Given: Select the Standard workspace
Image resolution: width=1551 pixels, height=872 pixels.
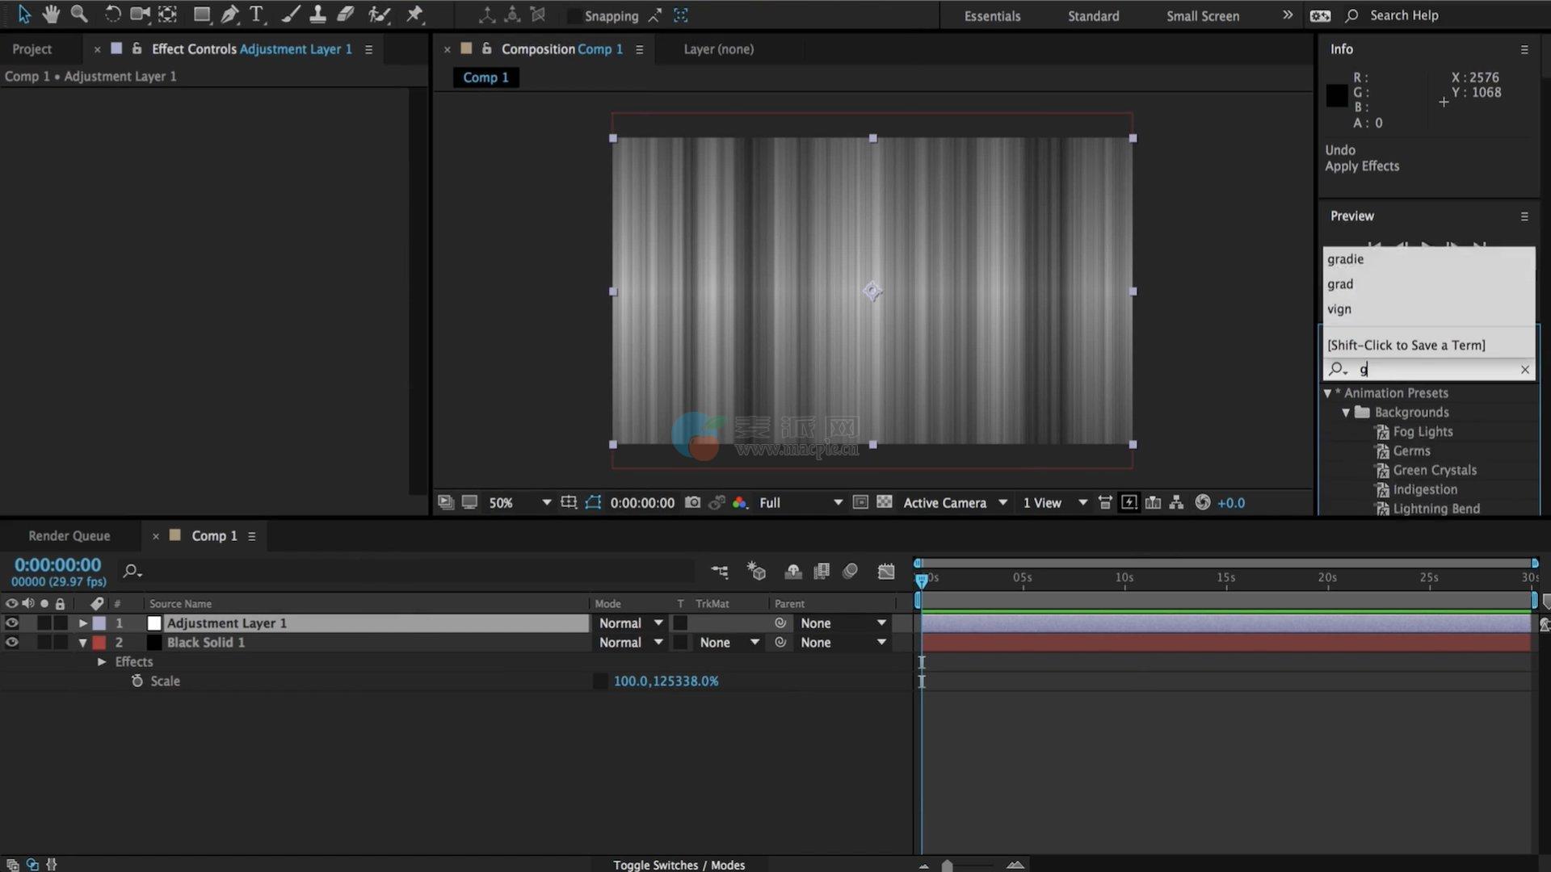Looking at the screenshot, I should coord(1093,15).
